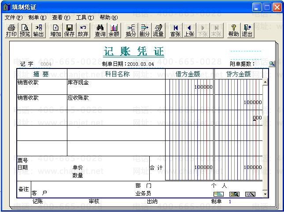Click the 输出 export icon
This screenshot has width=284, height=212.
[38, 30]
